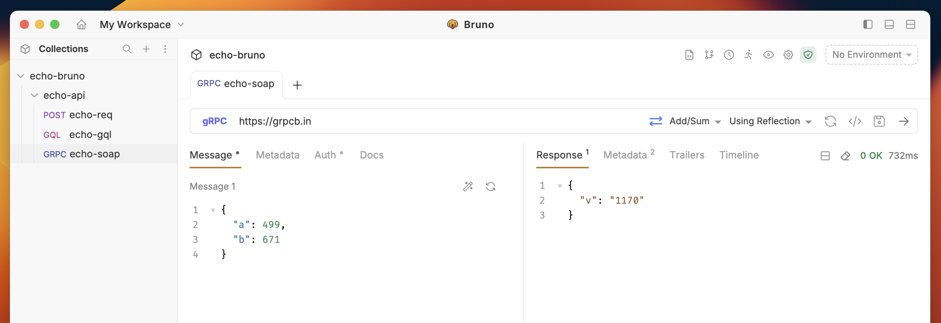Viewport: 941px width, 323px height.
Task: Prettify Message 1 with magic wand icon
Action: coord(468,186)
